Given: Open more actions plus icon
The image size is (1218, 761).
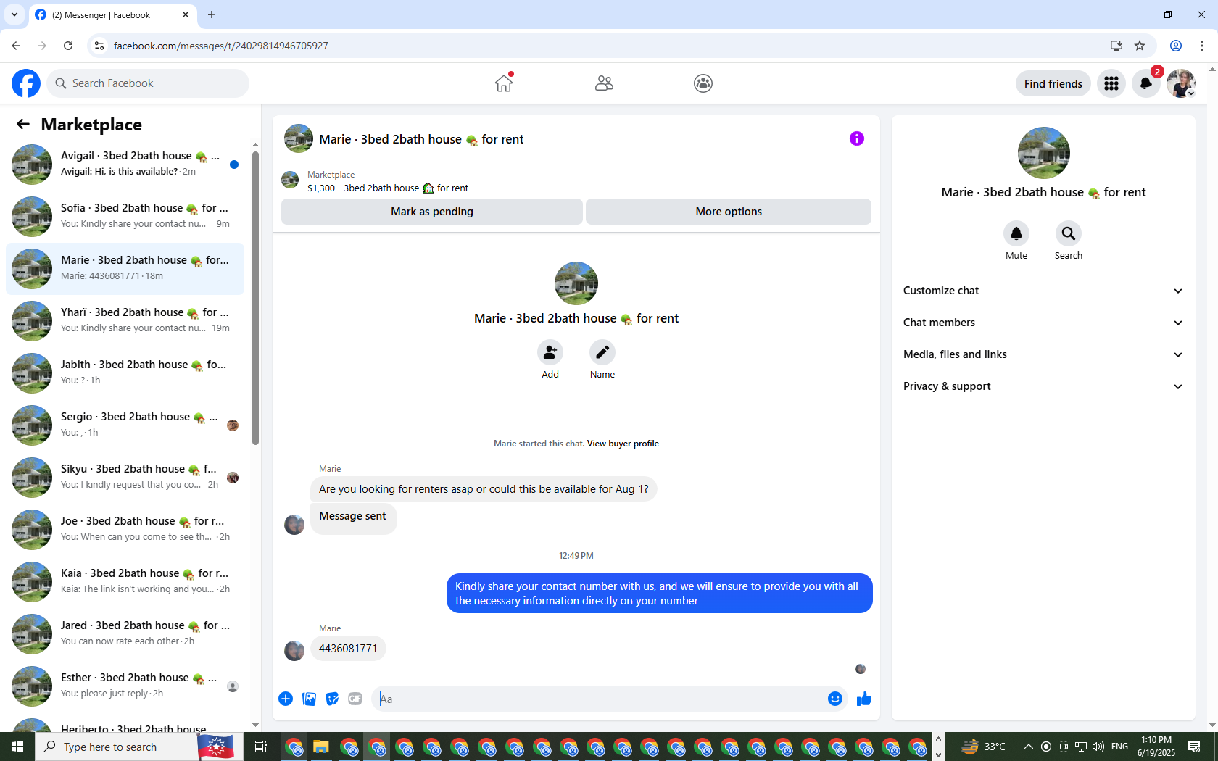Looking at the screenshot, I should [286, 699].
